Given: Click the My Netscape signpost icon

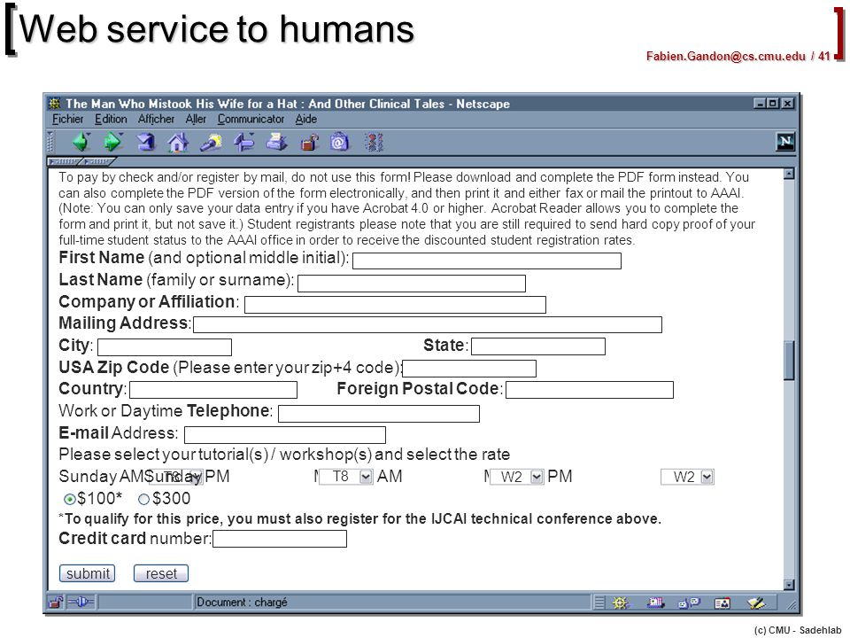Looking at the screenshot, I should click(x=244, y=142).
